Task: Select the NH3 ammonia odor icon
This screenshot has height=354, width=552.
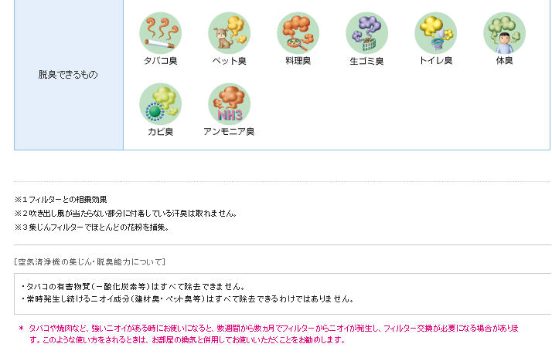Action: (x=229, y=104)
